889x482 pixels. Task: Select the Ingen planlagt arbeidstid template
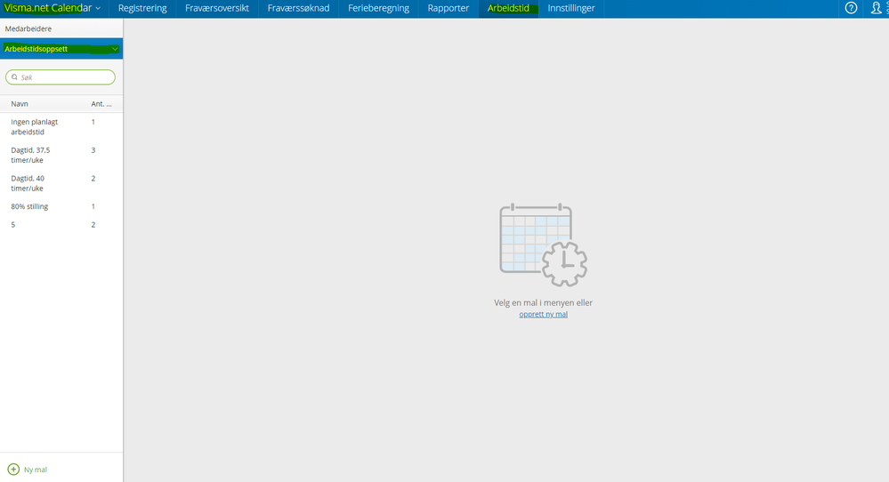pyautogui.click(x=61, y=127)
